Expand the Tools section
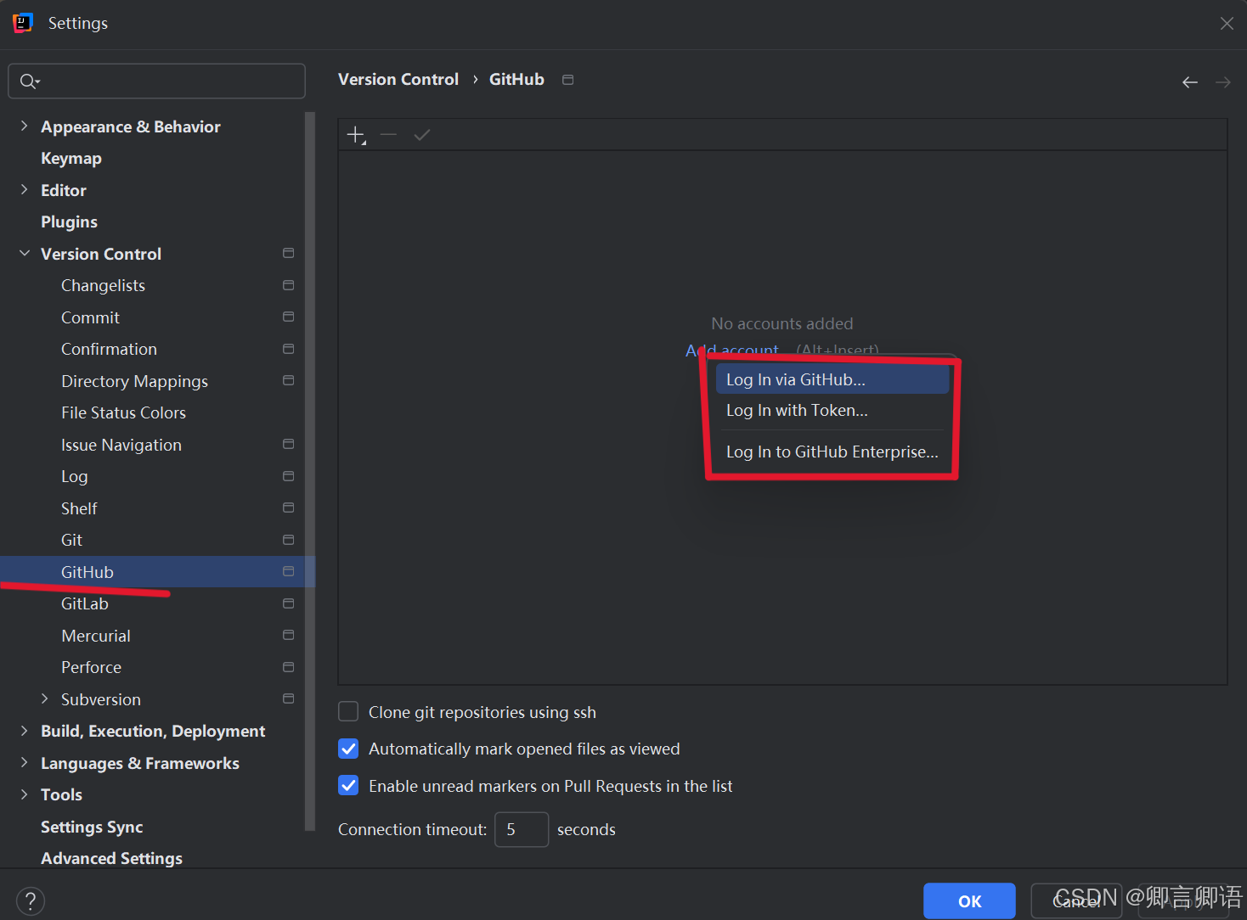1247x920 pixels. pos(24,794)
